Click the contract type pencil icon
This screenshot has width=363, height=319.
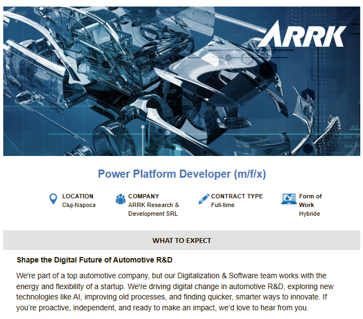(x=203, y=199)
